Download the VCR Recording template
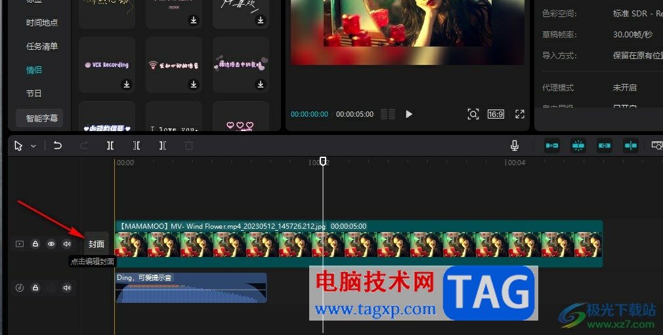663x335 pixels. (x=127, y=85)
